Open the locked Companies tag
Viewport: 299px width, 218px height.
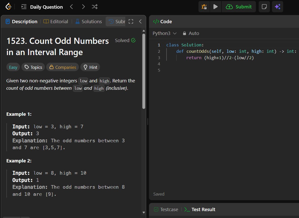(x=63, y=67)
